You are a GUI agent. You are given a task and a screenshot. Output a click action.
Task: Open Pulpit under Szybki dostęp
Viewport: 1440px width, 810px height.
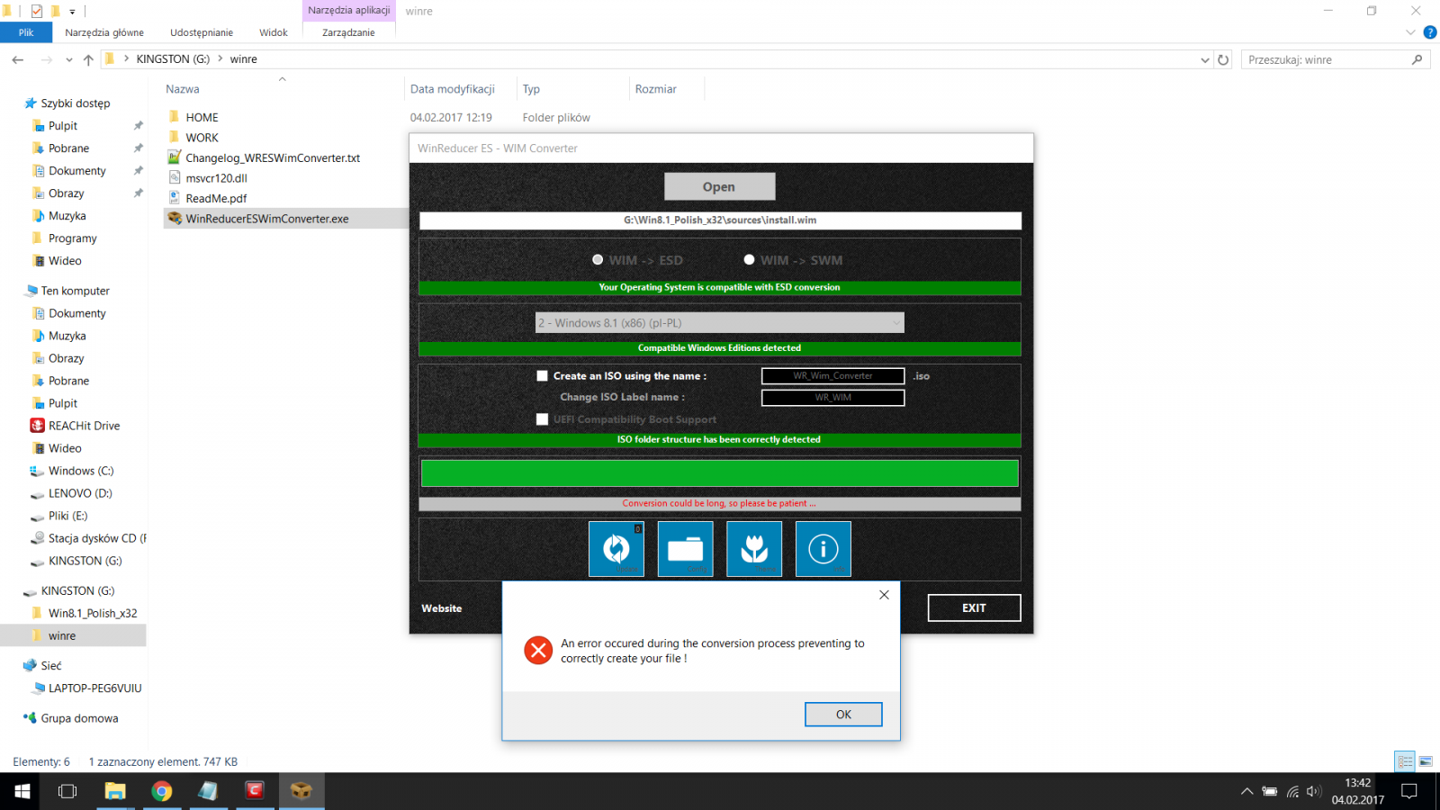click(63, 126)
